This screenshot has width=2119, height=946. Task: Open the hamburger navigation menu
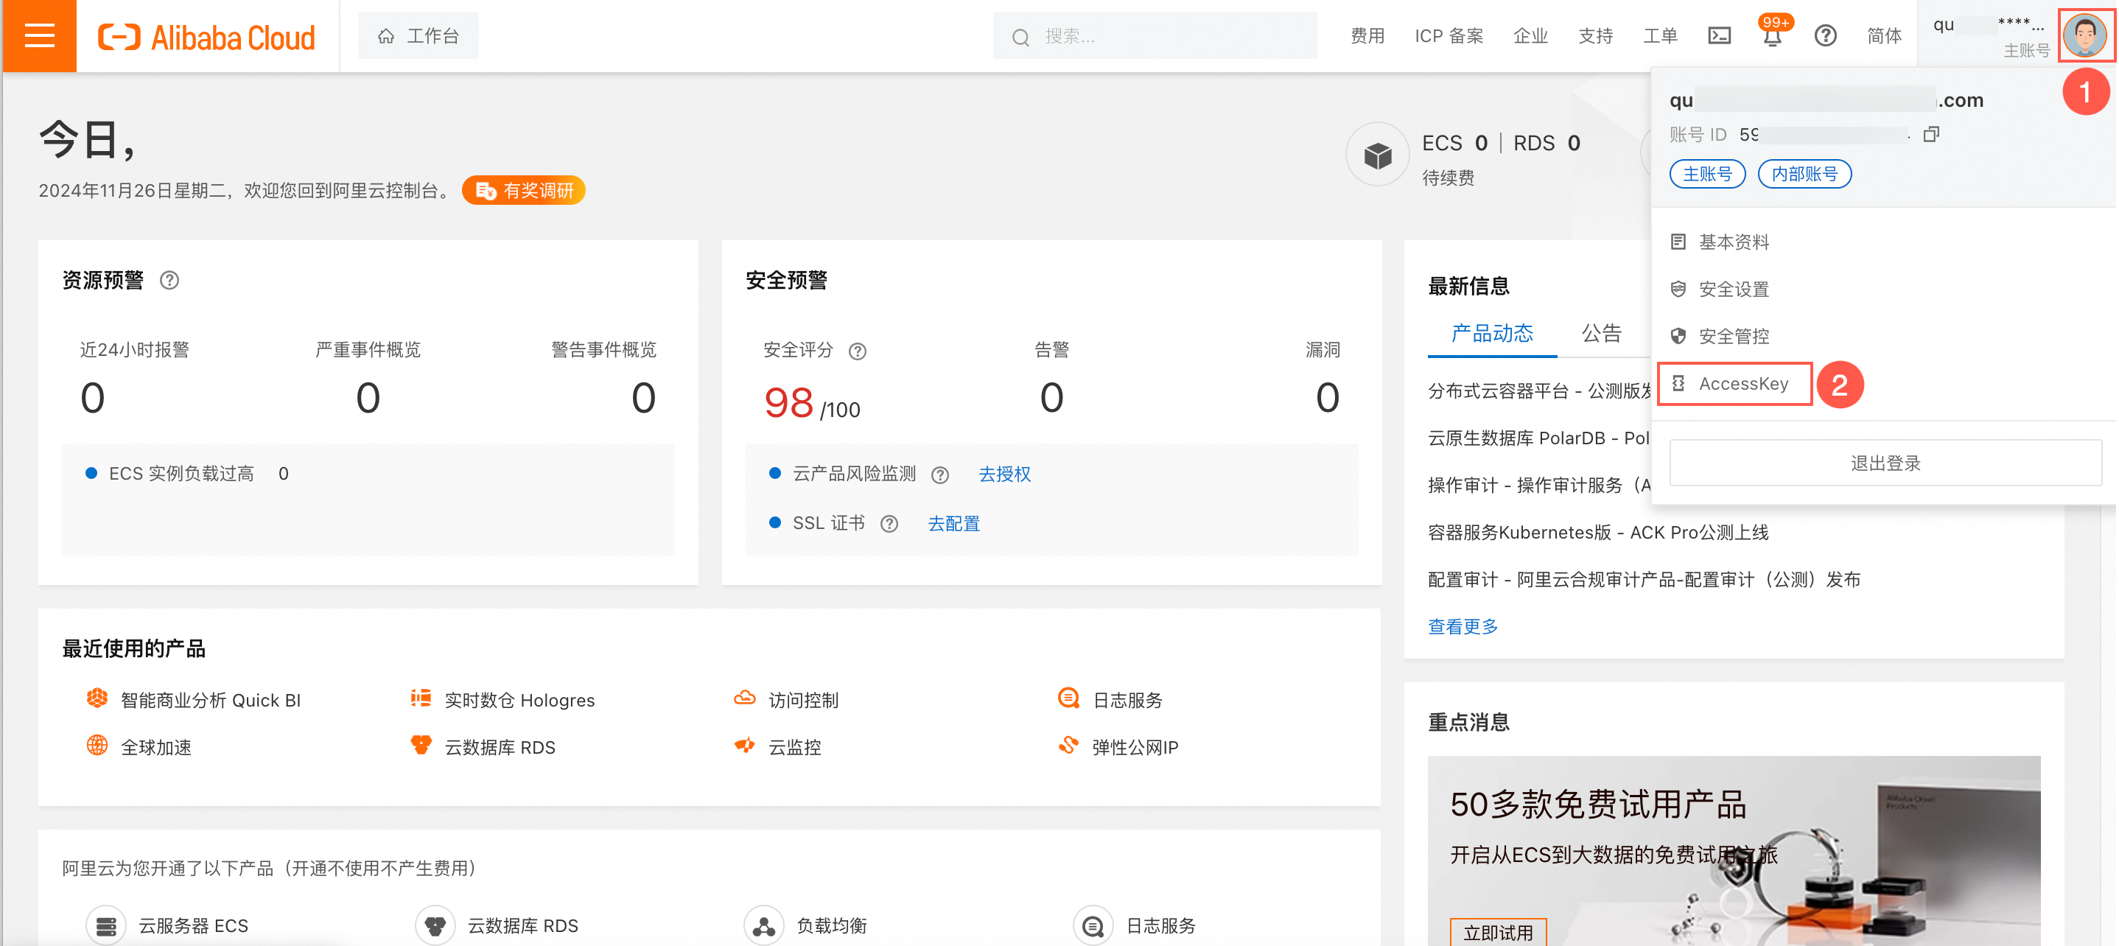pyautogui.click(x=38, y=35)
